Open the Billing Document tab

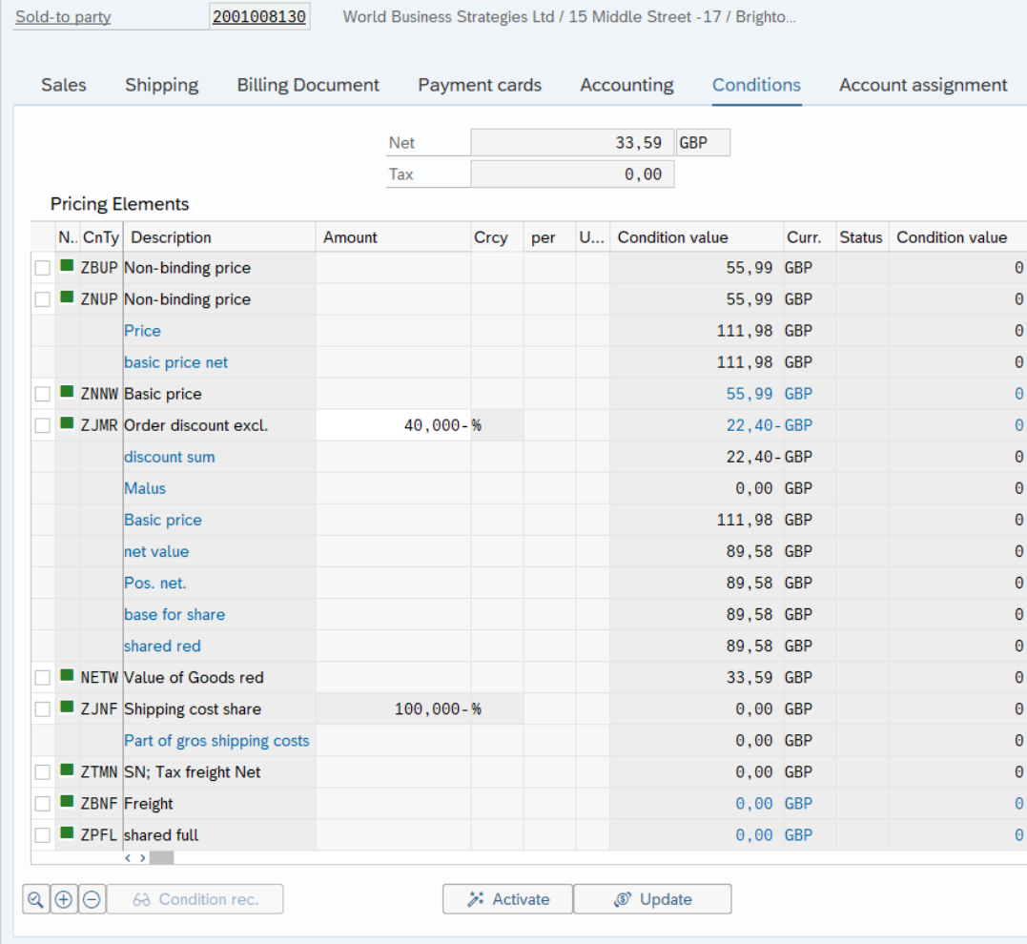point(308,85)
